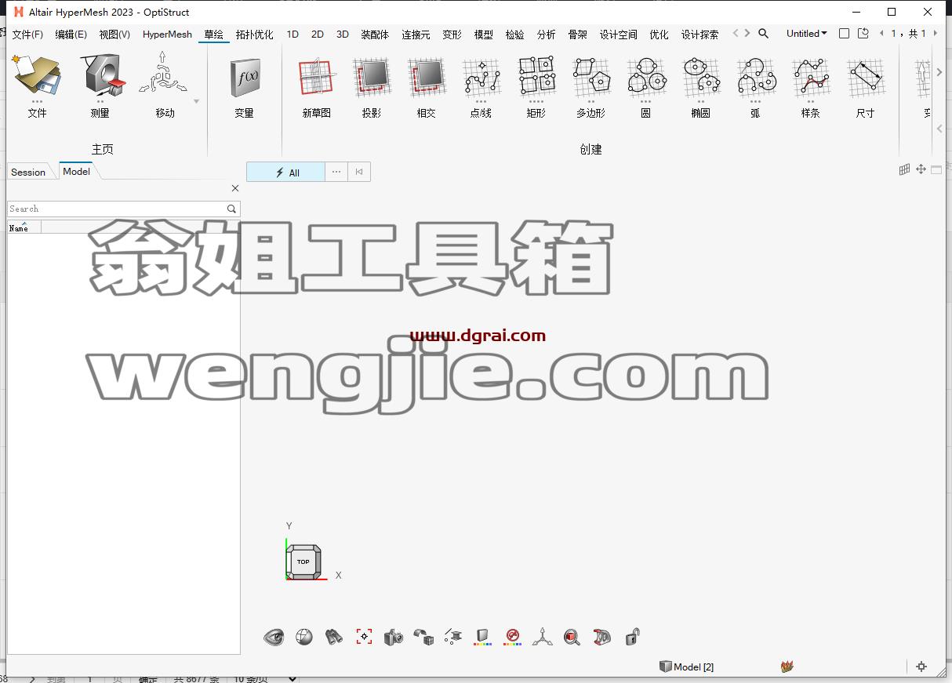Click the grid layout icon above viewport
This screenshot has height=683, width=952.
[x=904, y=169]
